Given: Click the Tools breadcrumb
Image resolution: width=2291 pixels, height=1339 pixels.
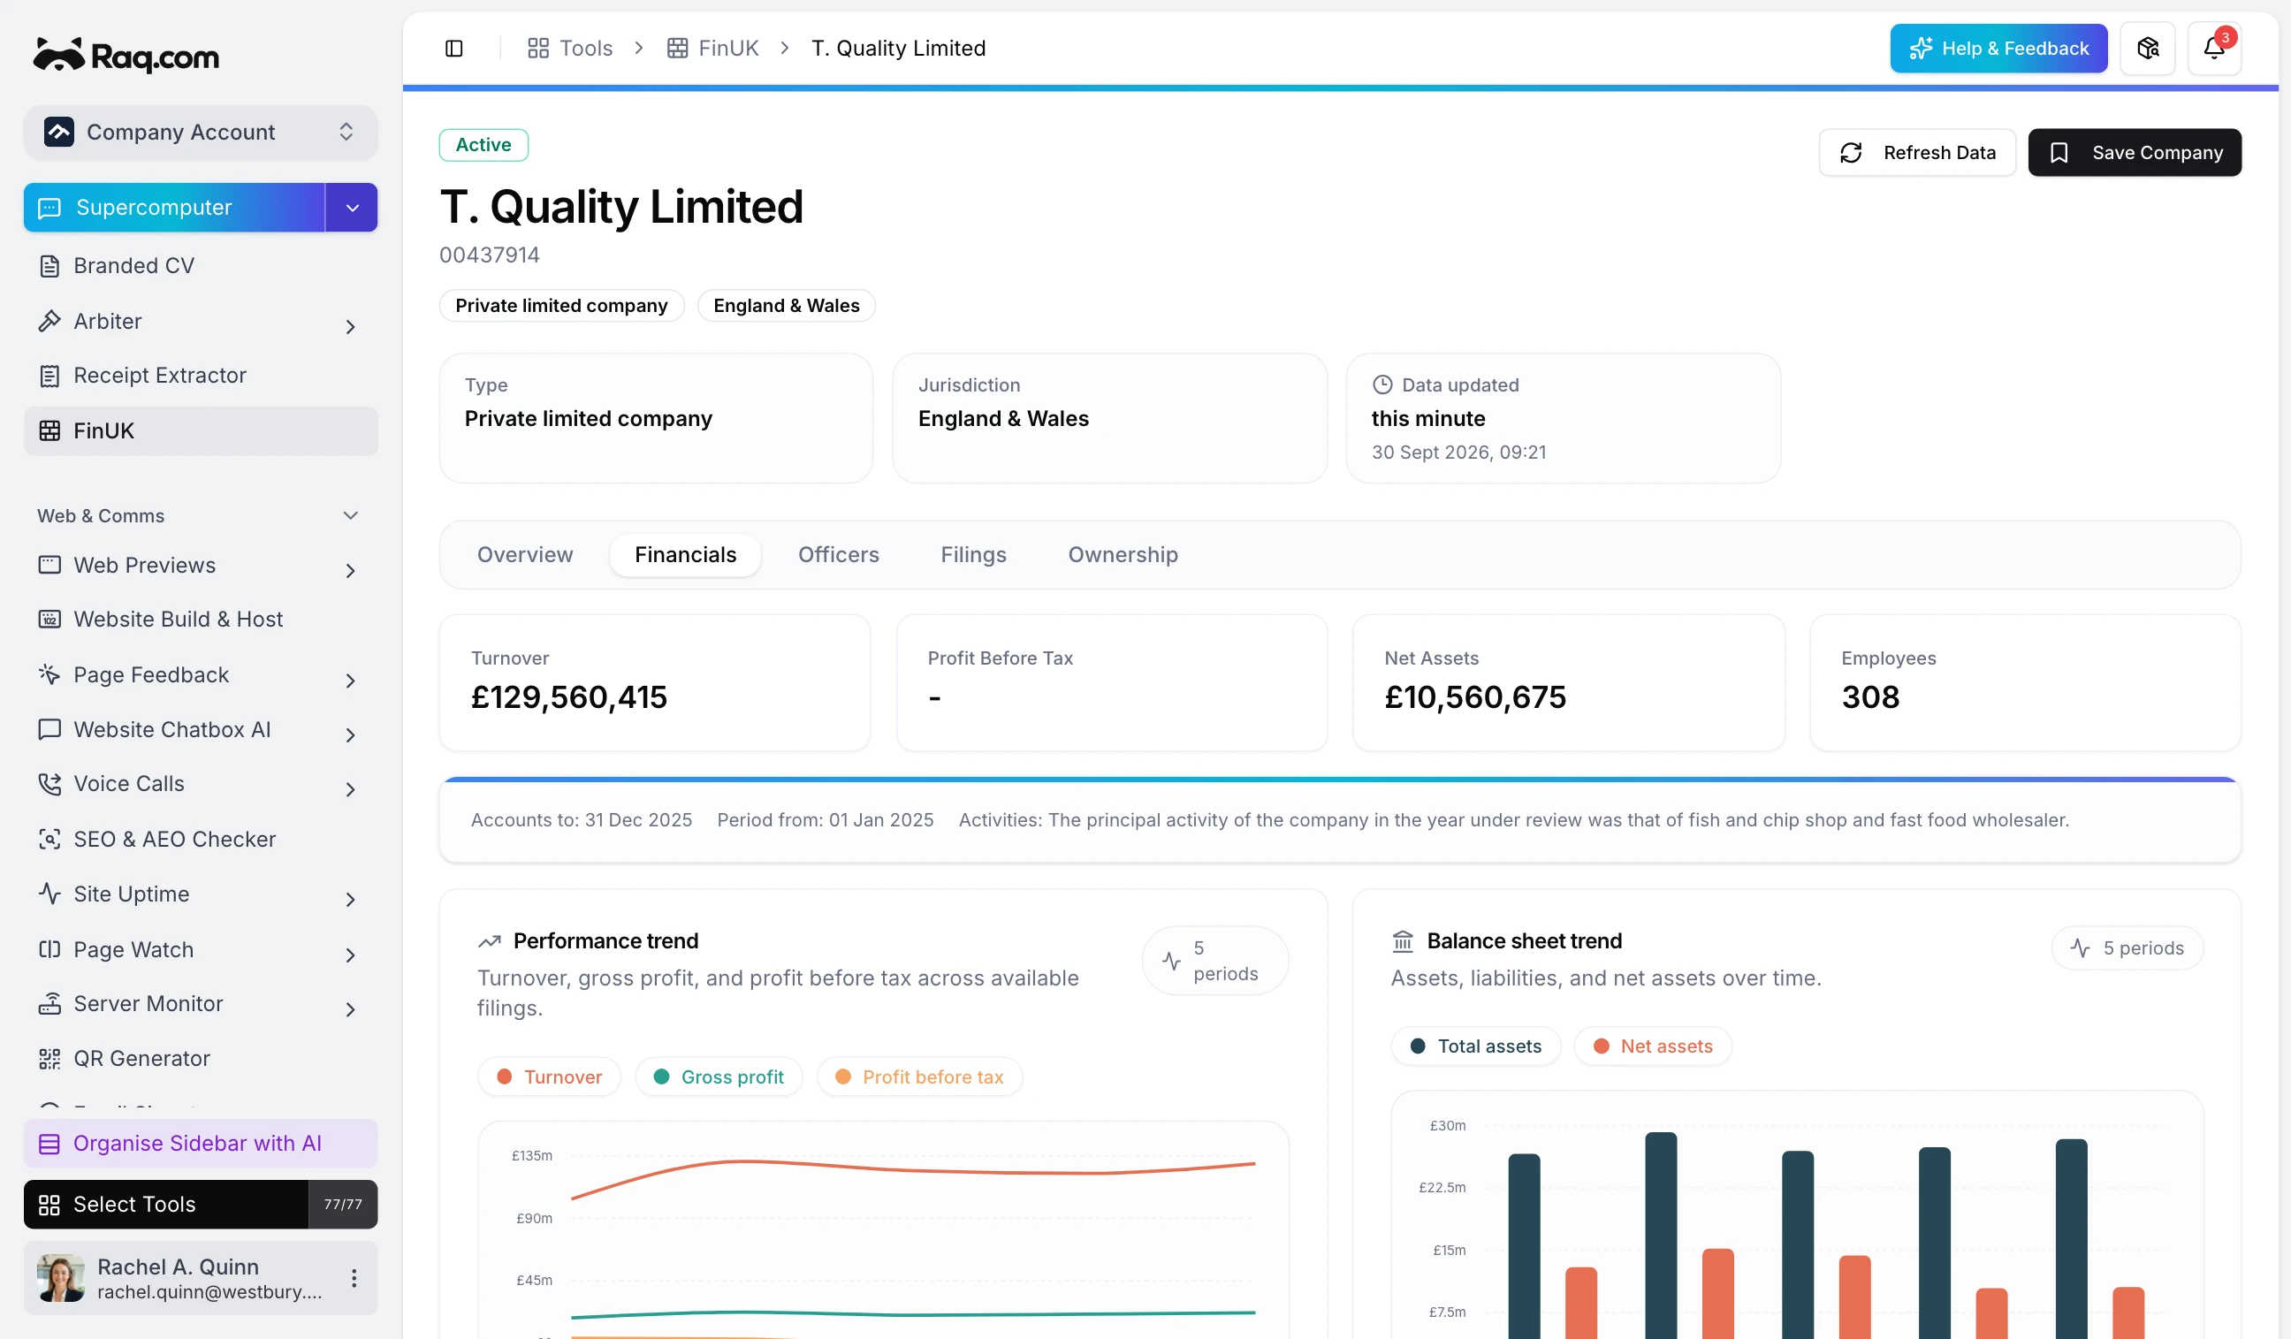Looking at the screenshot, I should tap(570, 49).
